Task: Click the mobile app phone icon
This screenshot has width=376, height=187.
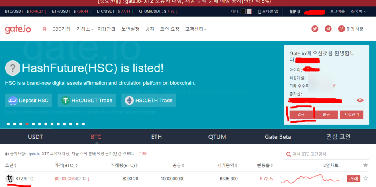Action: [260, 12]
